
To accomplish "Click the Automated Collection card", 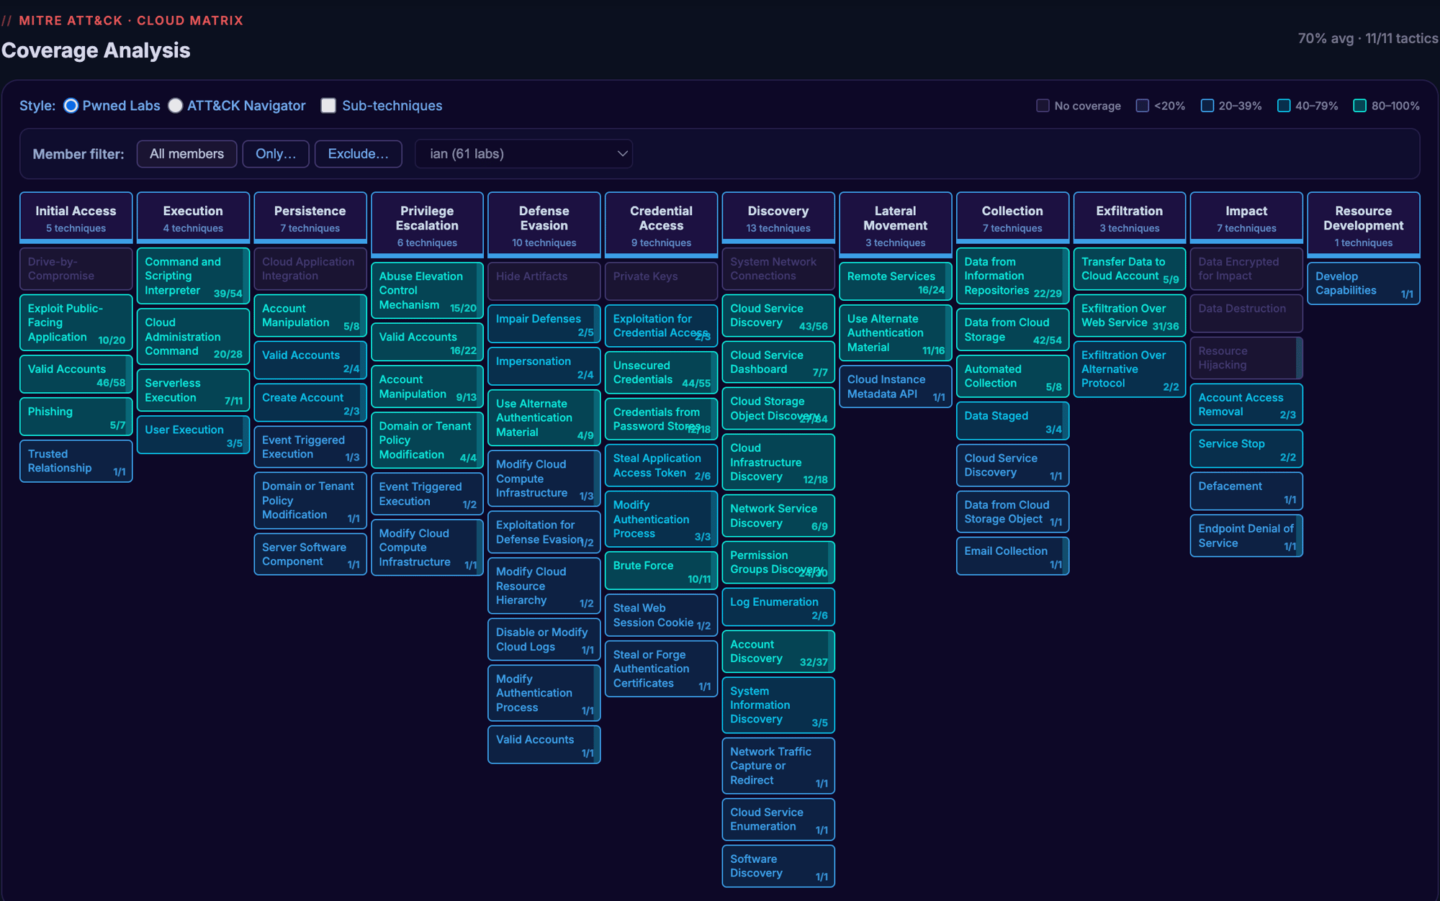I will pyautogui.click(x=1012, y=376).
